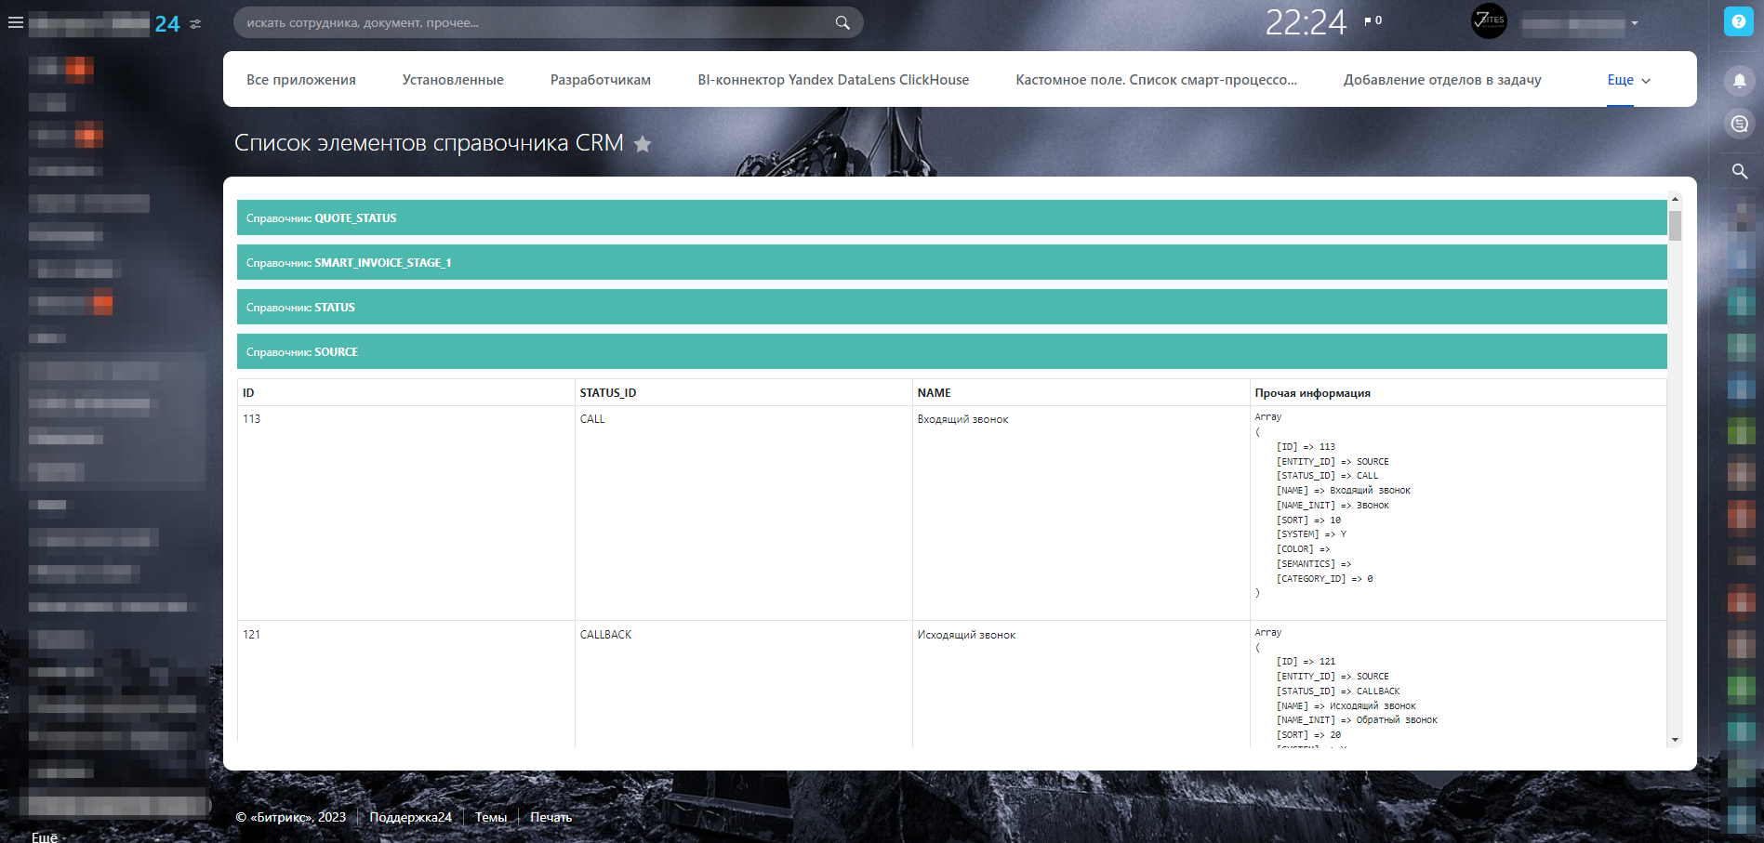Click the clock showing 22:24

pyautogui.click(x=1306, y=22)
